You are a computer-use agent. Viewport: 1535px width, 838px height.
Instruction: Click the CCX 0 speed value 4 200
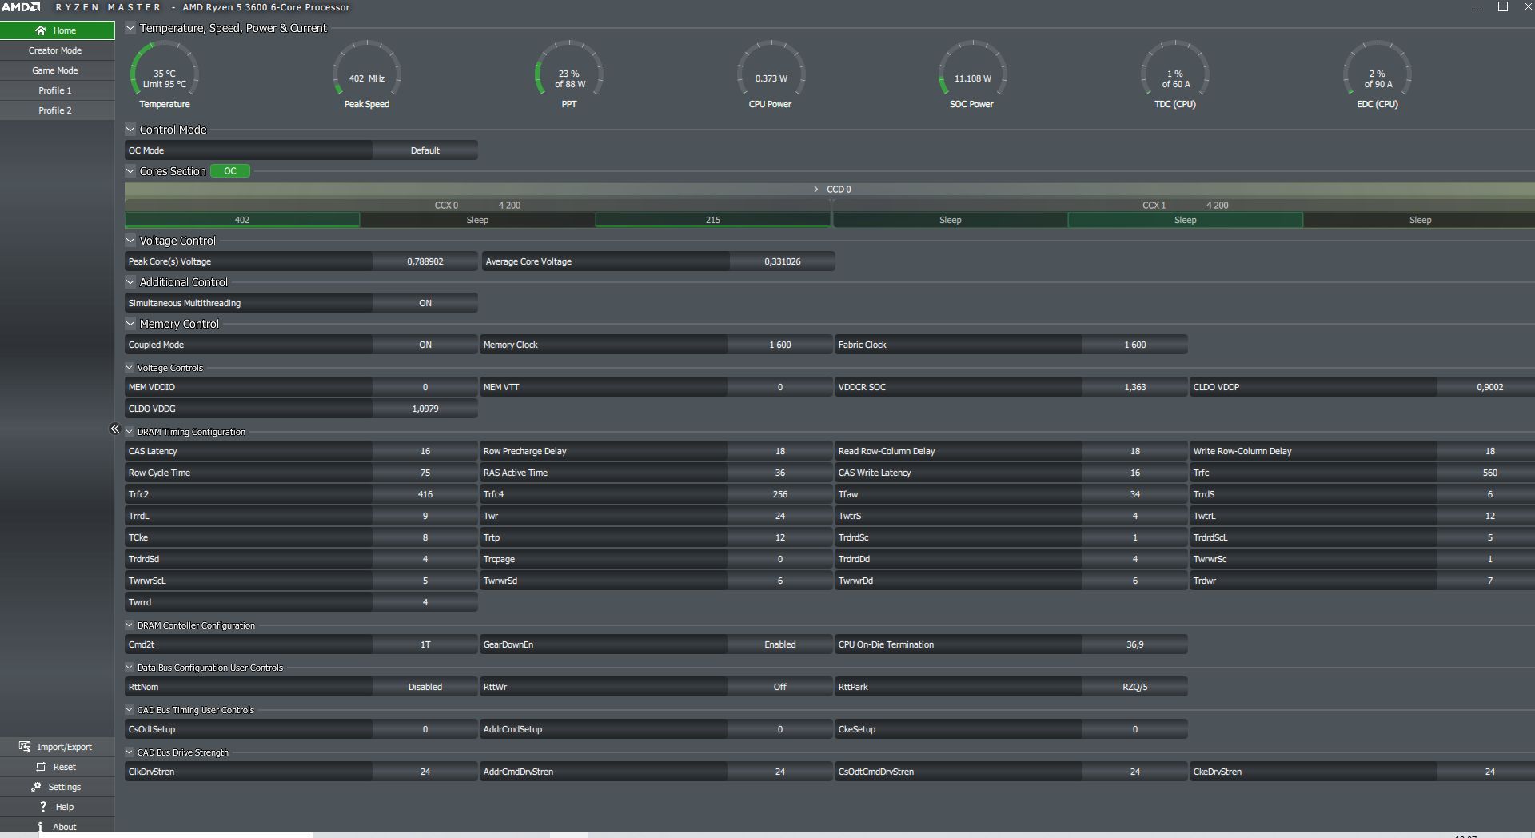509,206
